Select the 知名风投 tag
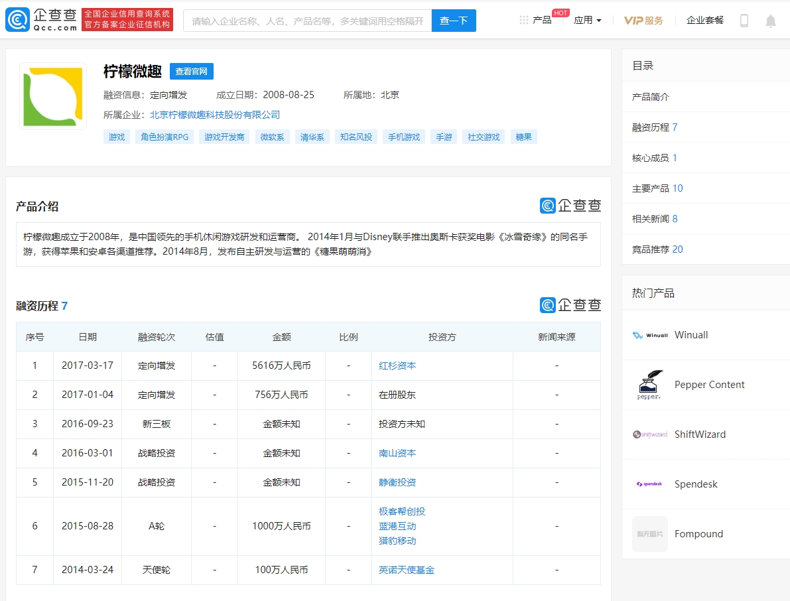790x601 pixels. pos(356,137)
